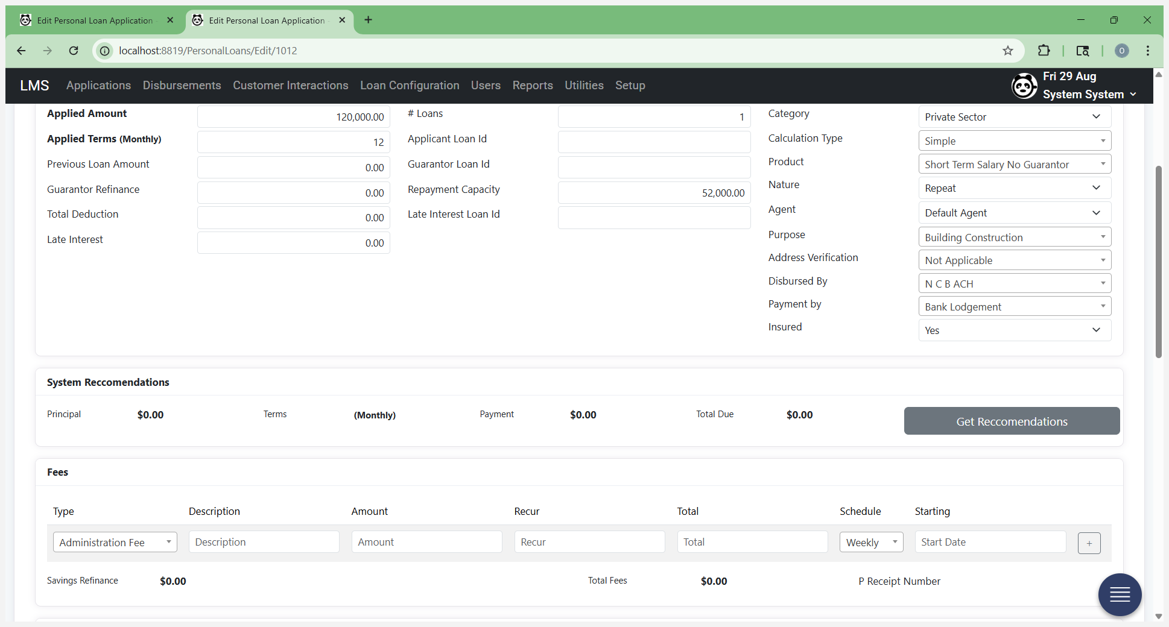This screenshot has width=1169, height=627.
Task: Open the Schedule dropdown showing Weekly
Action: point(871,542)
